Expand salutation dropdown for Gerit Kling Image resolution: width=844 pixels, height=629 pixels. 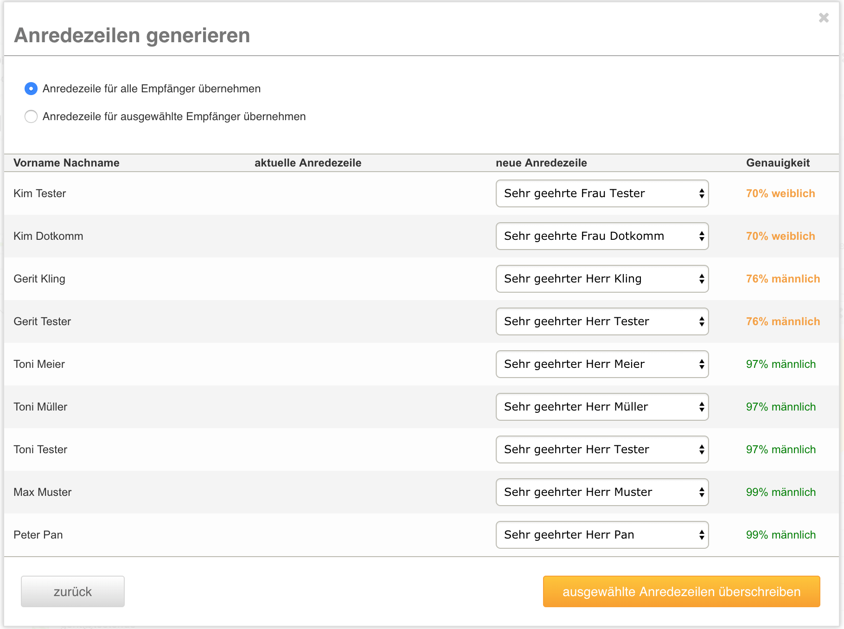pos(602,279)
